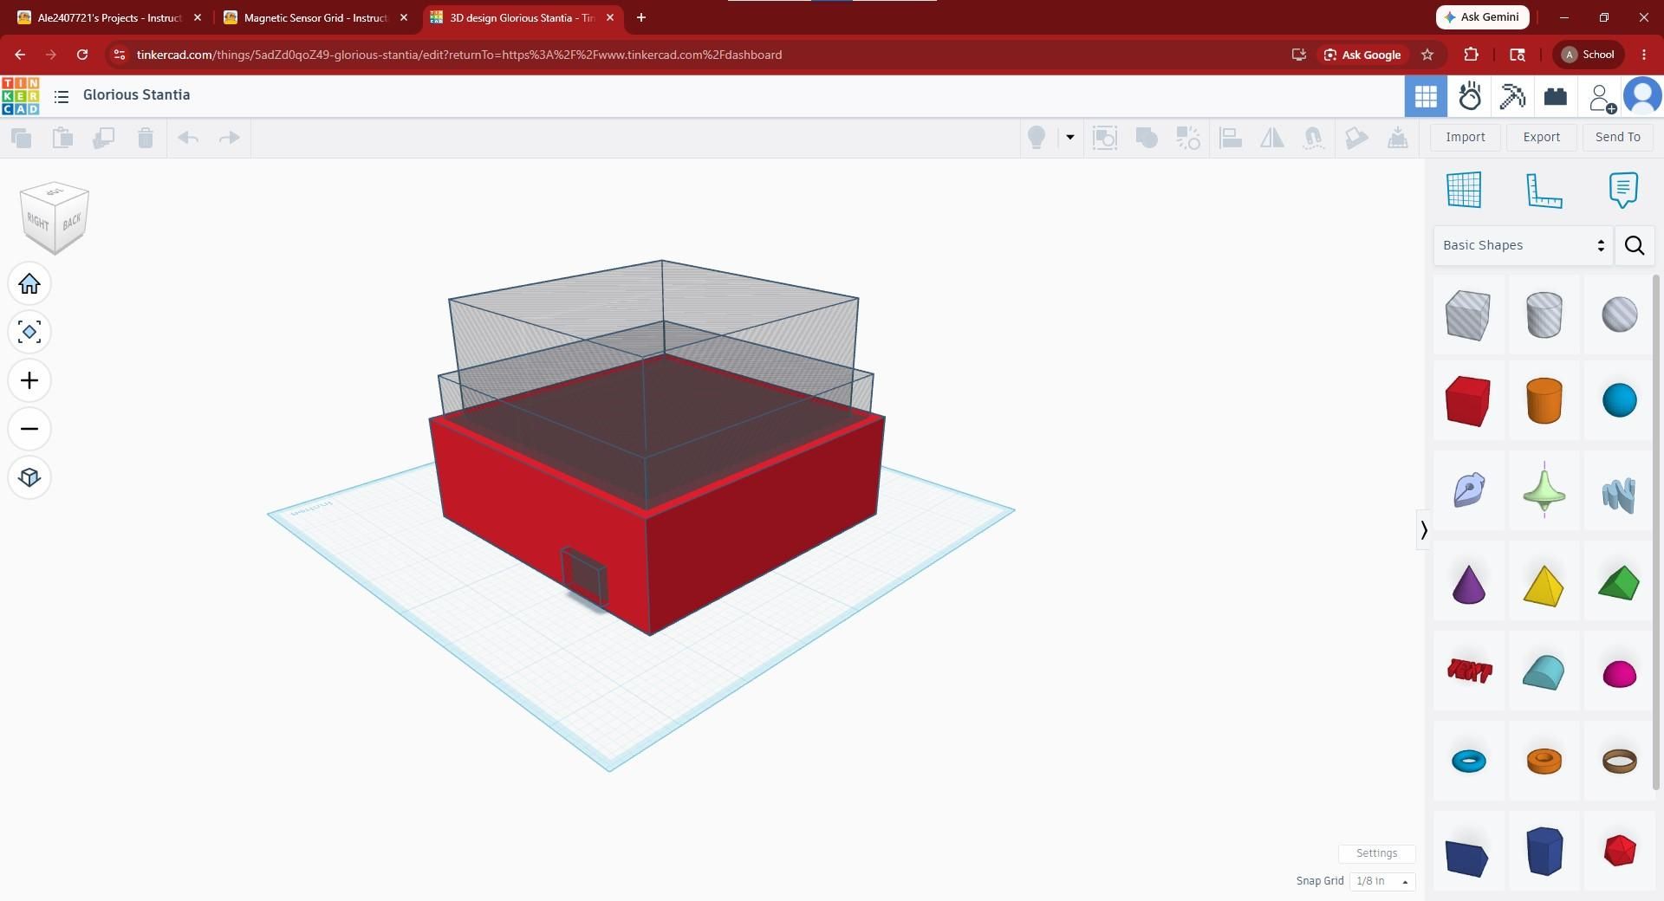Open the 3D design grid view button
The image size is (1664, 901).
click(x=1426, y=96)
